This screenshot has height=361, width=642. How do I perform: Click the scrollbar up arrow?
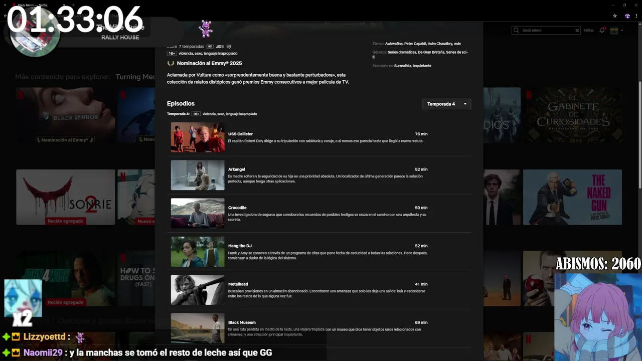click(x=639, y=25)
